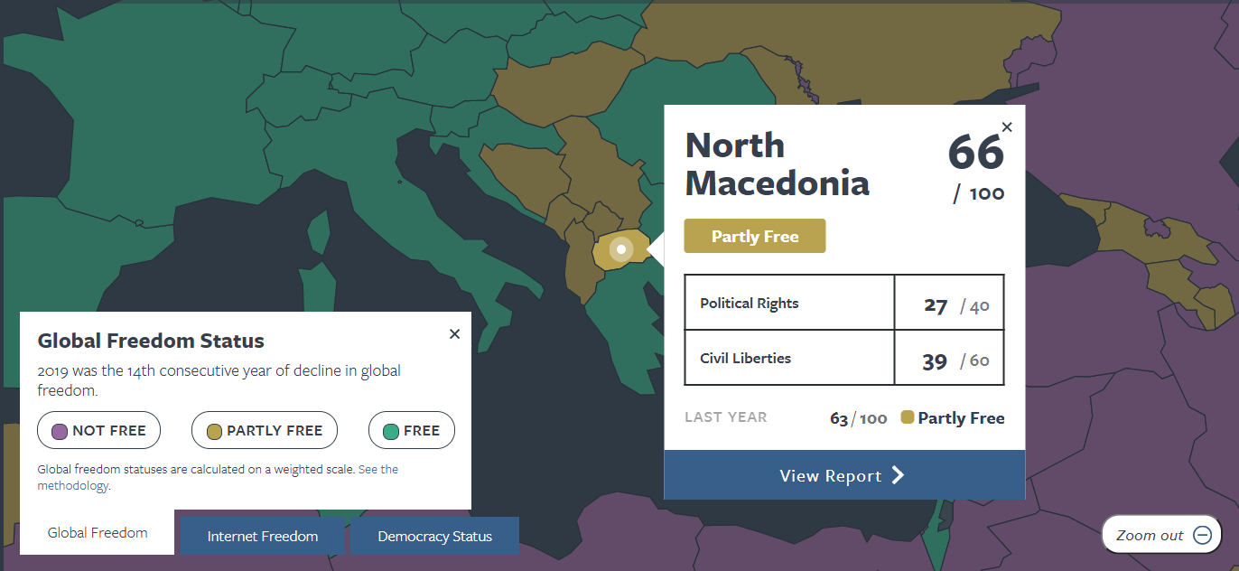Screen dimensions: 1239x571
Task: Click the purple Not Free legend dot
Action: pyautogui.click(x=61, y=431)
